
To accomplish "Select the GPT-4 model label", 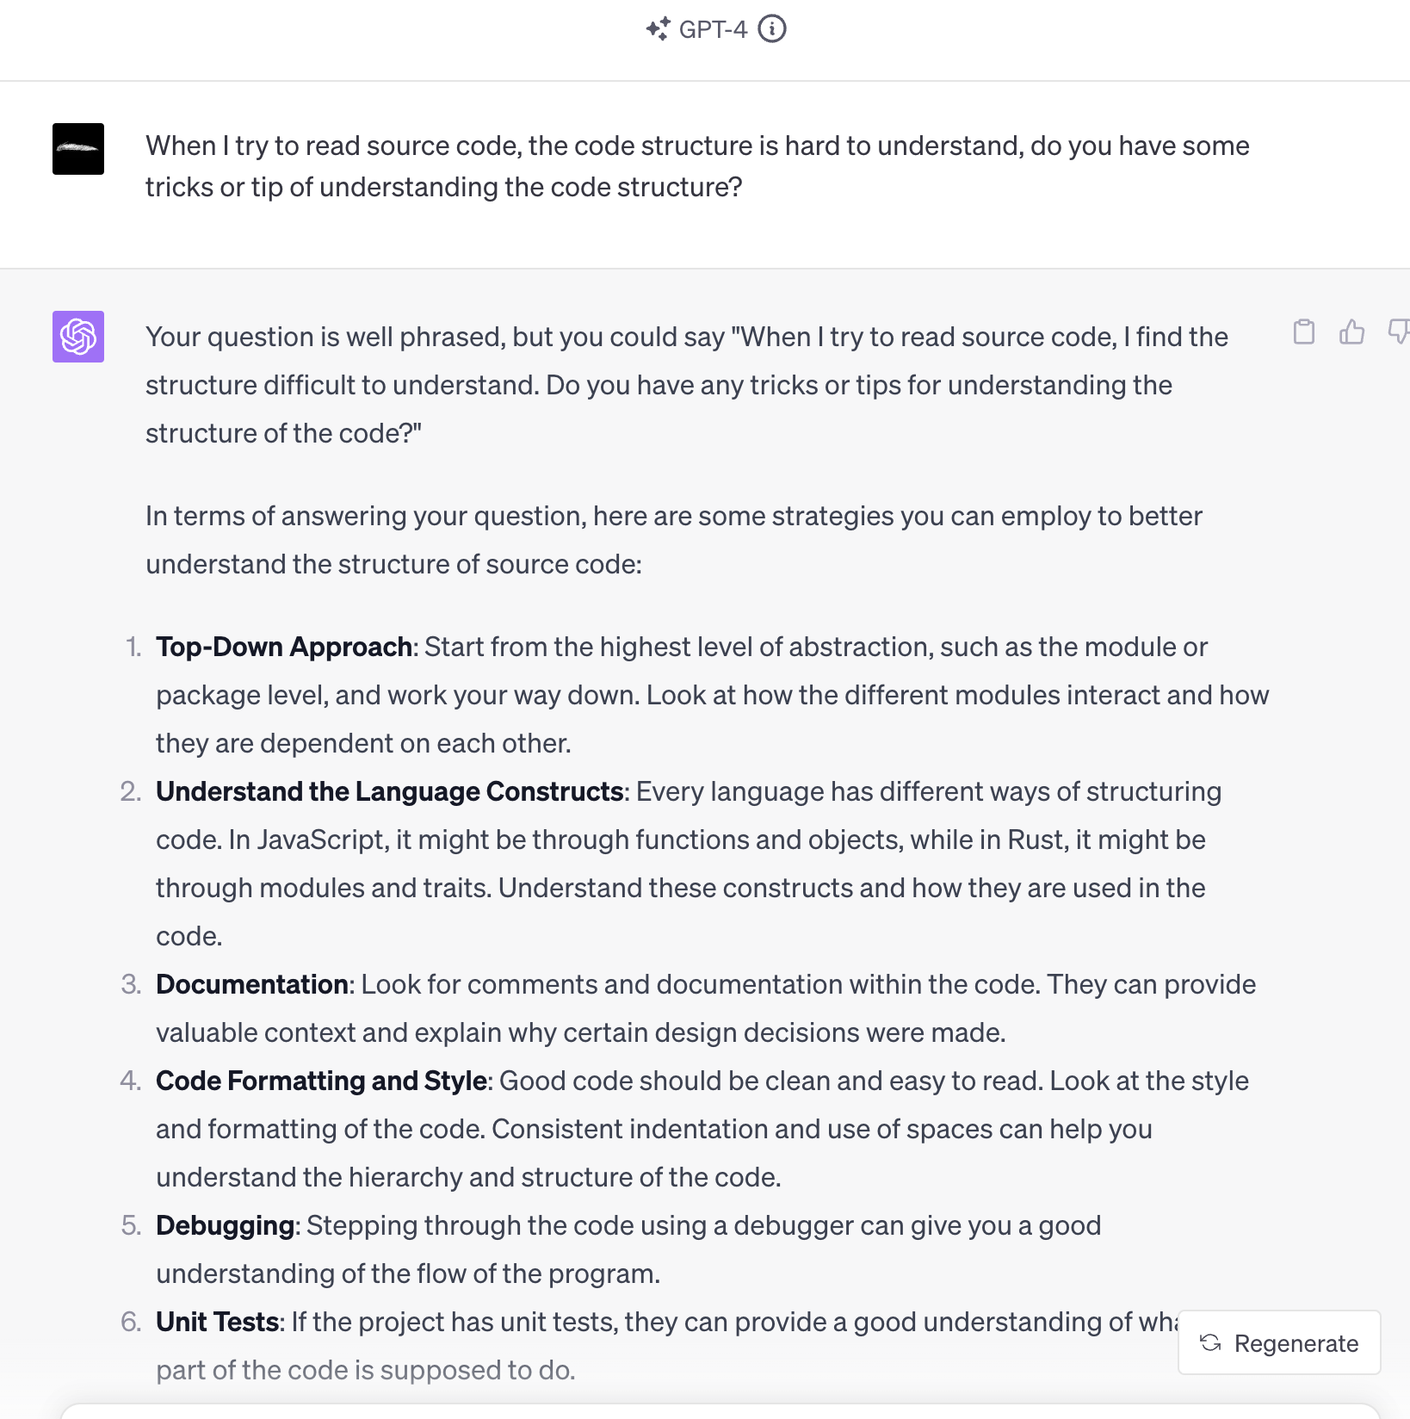I will pos(713,29).
